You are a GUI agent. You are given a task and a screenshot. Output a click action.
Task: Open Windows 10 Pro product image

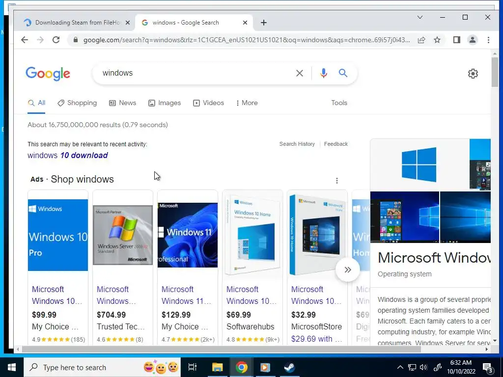coord(58,235)
